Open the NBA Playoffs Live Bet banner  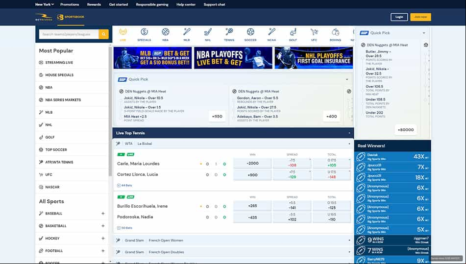tap(233, 58)
